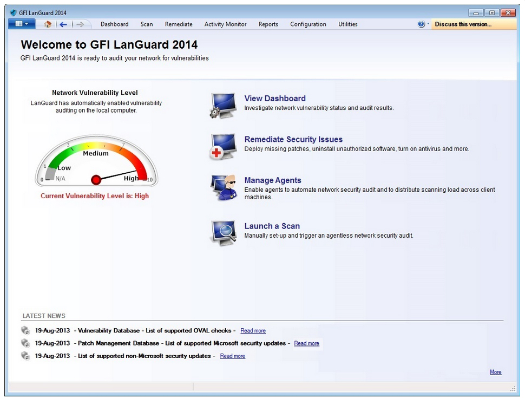Open the Manage Agents link
The height and width of the screenshot is (398, 525).
(x=273, y=180)
